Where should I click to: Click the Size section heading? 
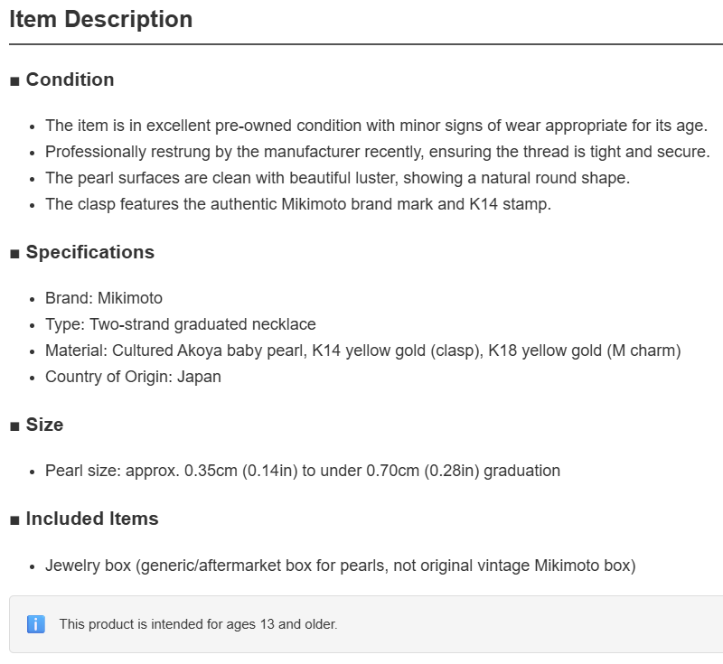(44, 425)
